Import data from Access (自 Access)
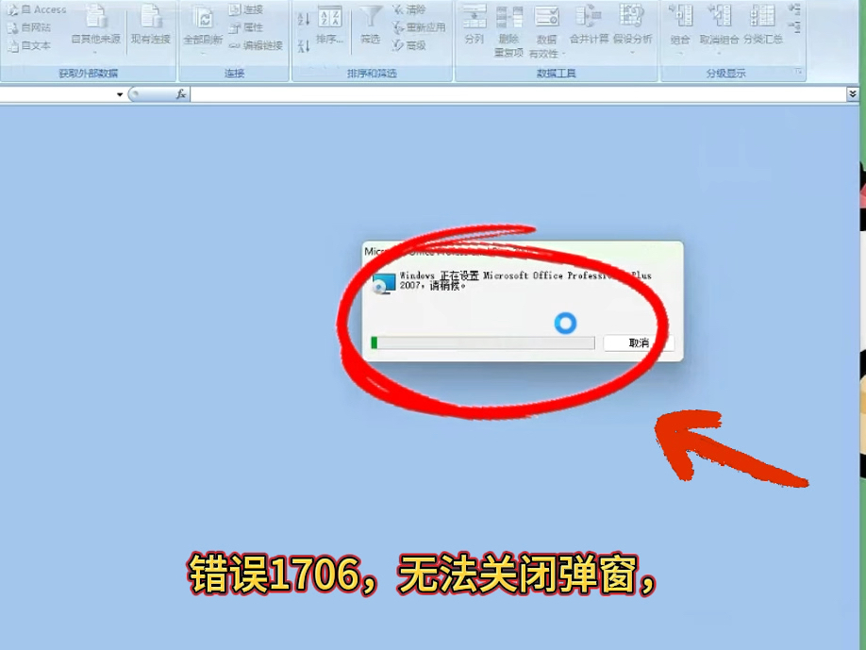 click(37, 9)
